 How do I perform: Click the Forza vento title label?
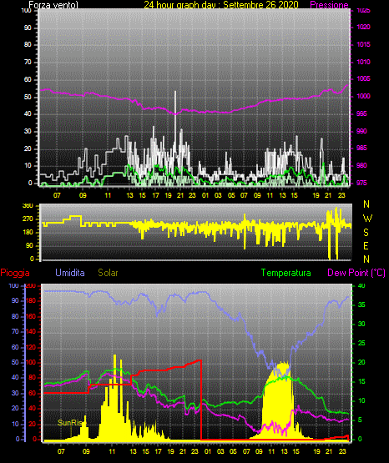click(x=53, y=5)
